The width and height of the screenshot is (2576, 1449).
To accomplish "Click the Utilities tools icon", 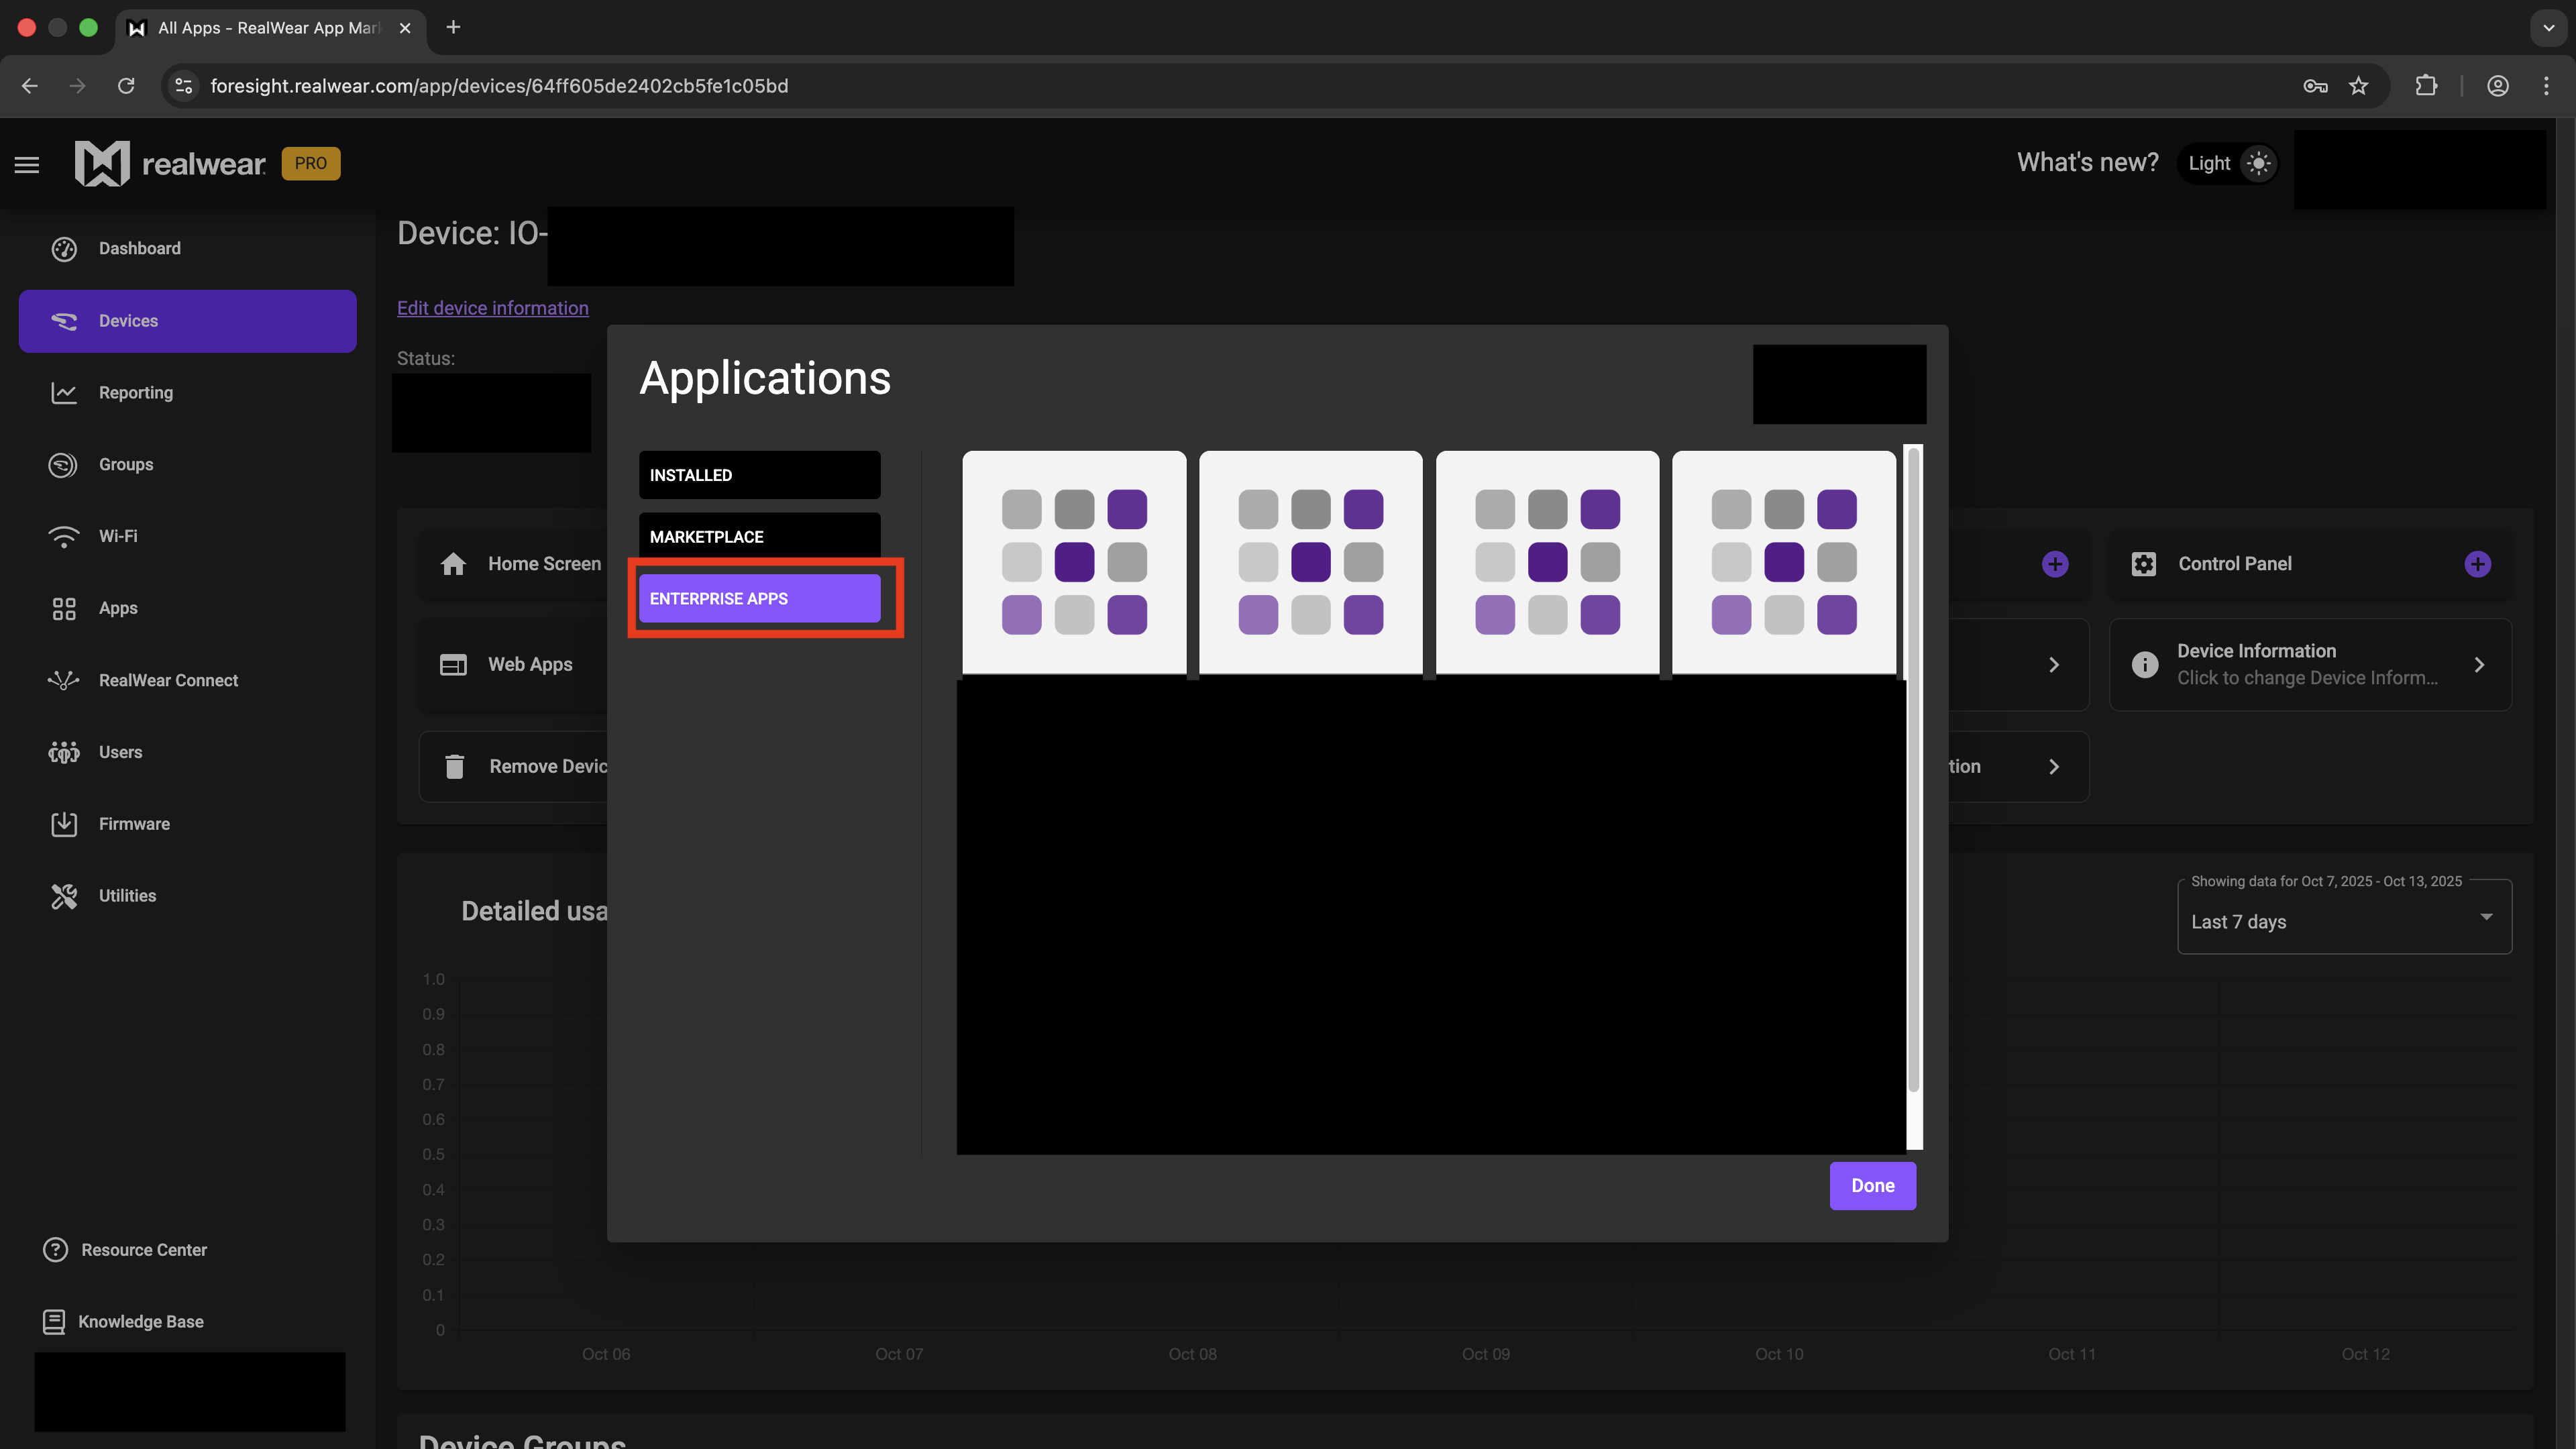I will click(64, 896).
